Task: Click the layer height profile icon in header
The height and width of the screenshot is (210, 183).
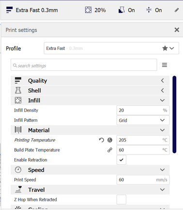Action: coord(9,10)
